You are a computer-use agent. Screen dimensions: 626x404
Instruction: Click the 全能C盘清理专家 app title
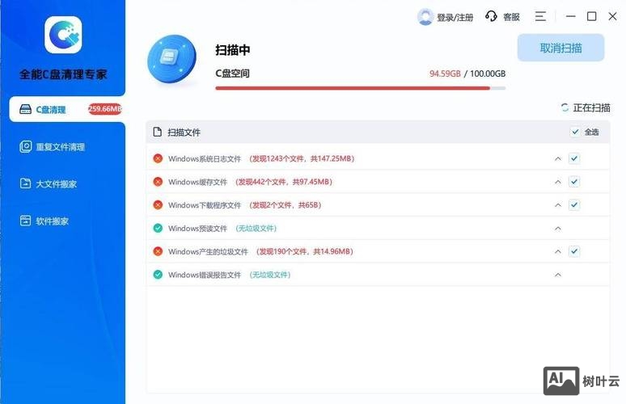(63, 74)
